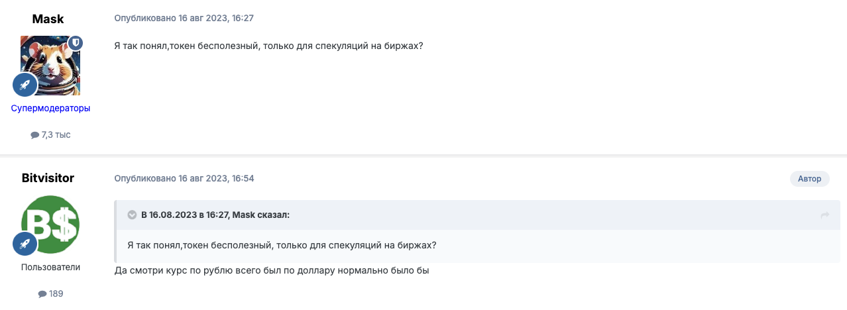Viewport: 847px width, 310px height.
Task: Click the Пользователи group label
Action: click(x=50, y=267)
